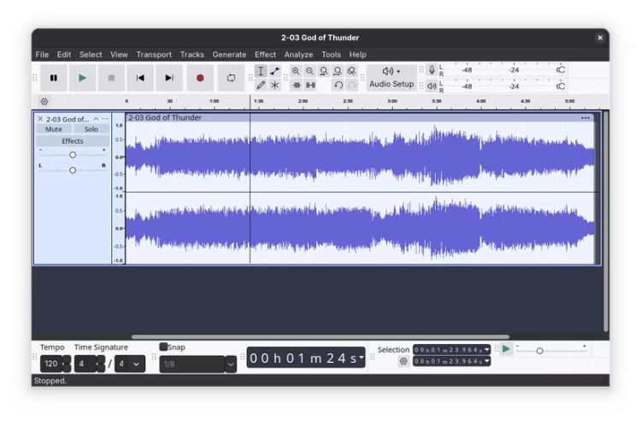Adjust the track gain slider
The height and width of the screenshot is (421, 641).
pos(73,155)
